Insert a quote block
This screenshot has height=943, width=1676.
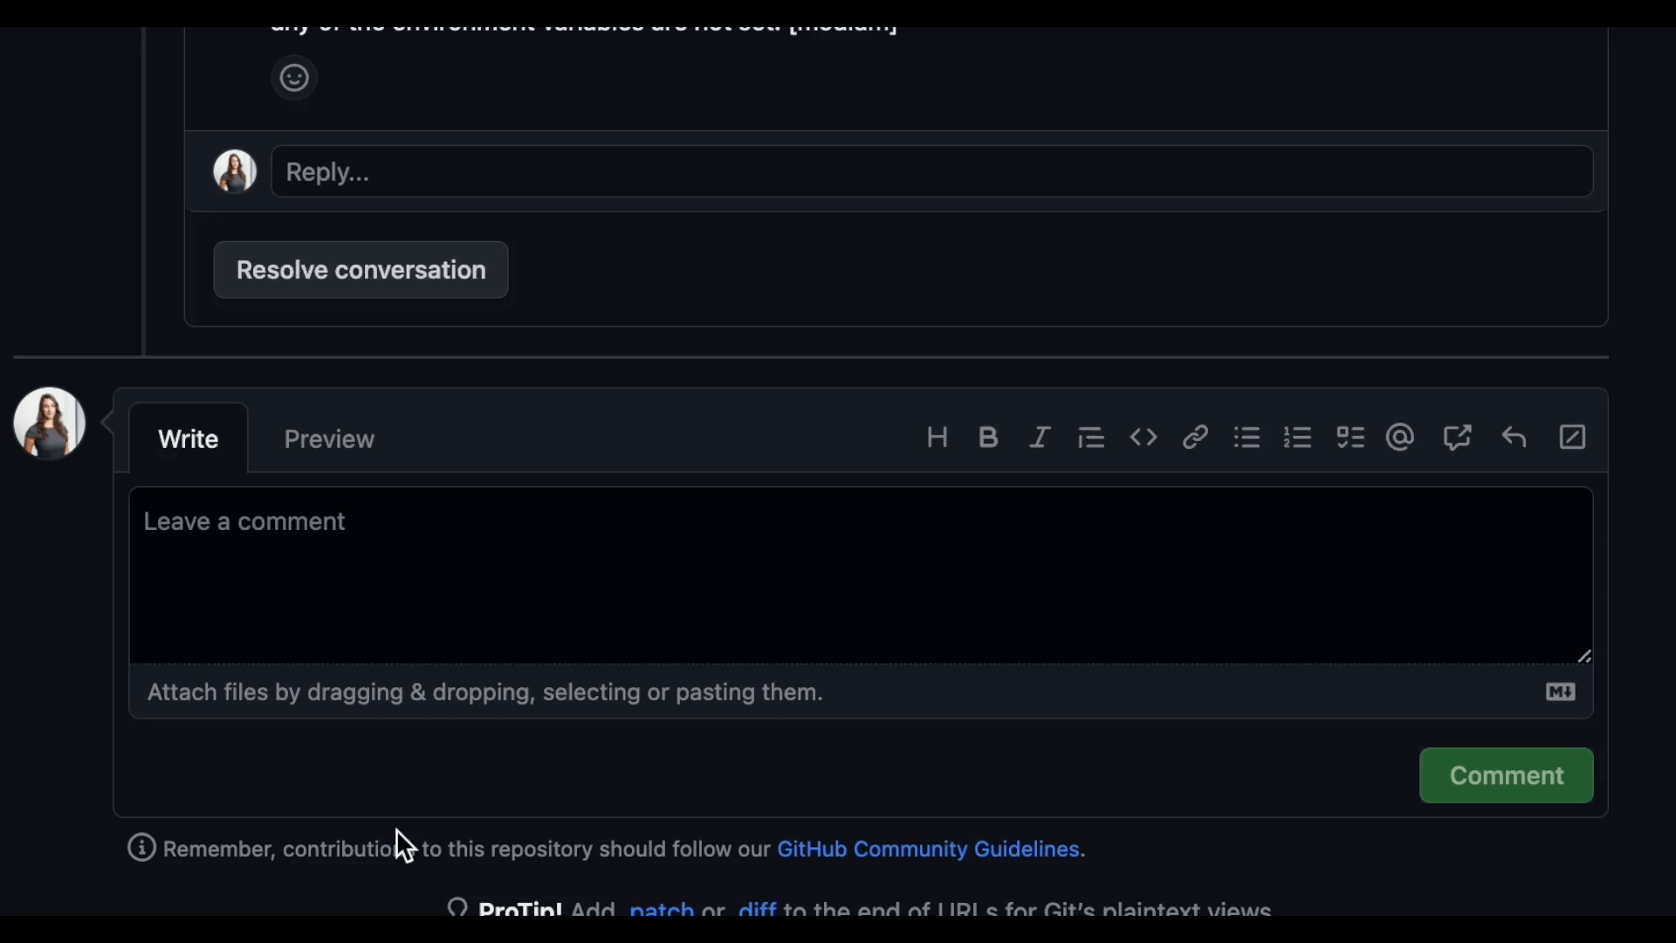click(x=1091, y=437)
